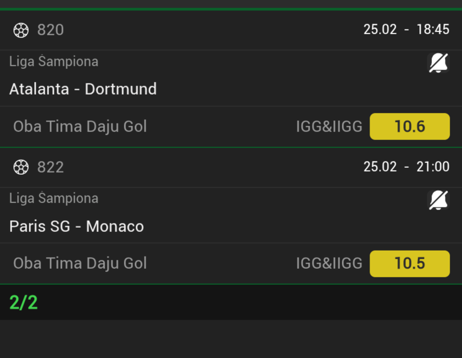Toggle notification bell for Paris SG - Monaco
This screenshot has width=462, height=358.
click(x=438, y=200)
